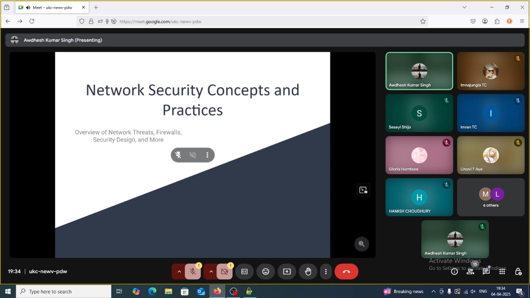
Task: Leave the call with the red button
Action: pyautogui.click(x=347, y=272)
